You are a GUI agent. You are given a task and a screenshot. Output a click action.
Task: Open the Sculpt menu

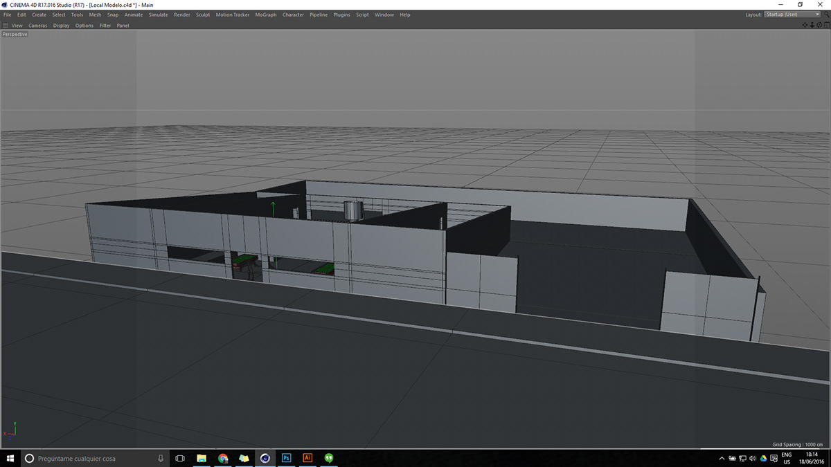(203, 15)
